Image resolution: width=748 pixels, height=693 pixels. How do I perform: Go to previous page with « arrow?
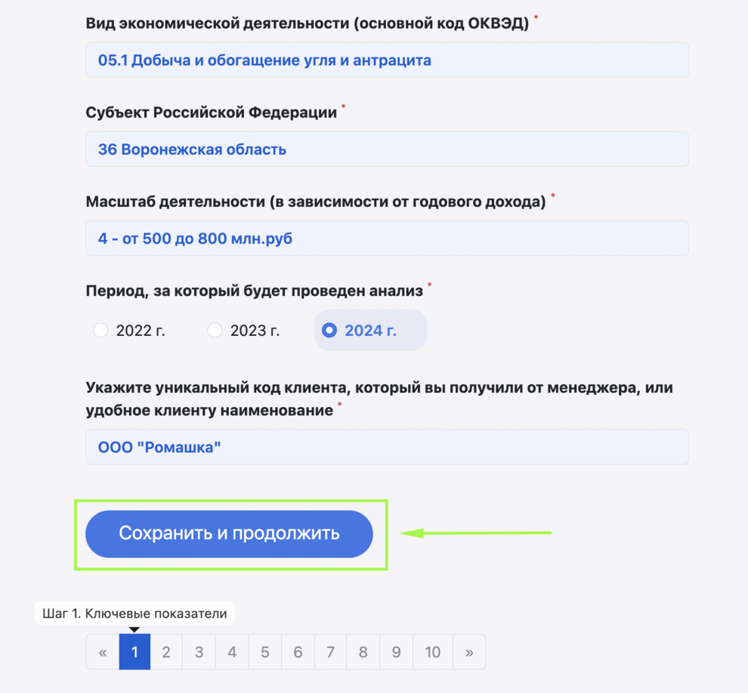(103, 651)
